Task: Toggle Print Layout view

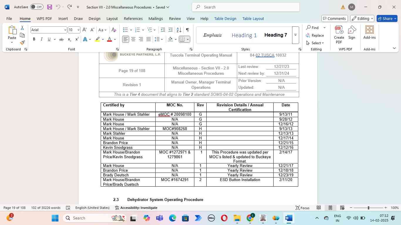Action: (x=330, y=208)
